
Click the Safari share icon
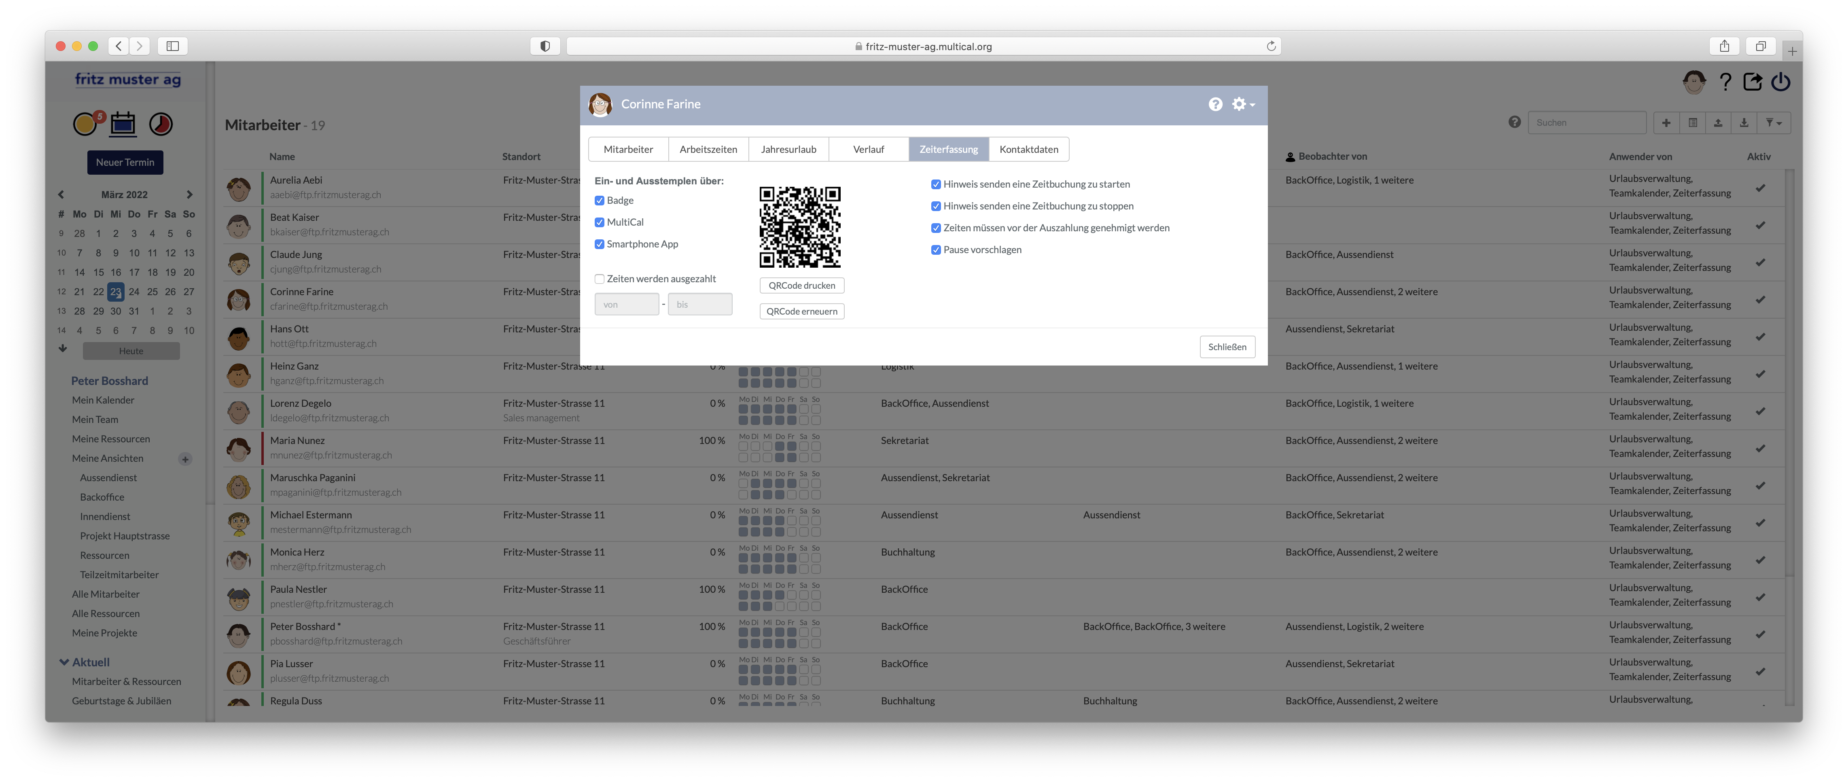pyautogui.click(x=1724, y=46)
